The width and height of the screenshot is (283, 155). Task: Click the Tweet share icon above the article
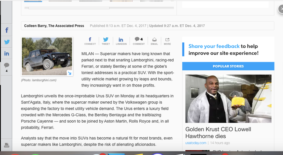pos(106,41)
